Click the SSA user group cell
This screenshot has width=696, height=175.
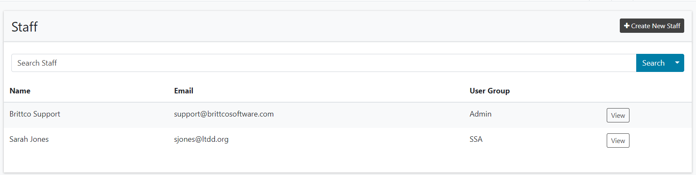[x=476, y=139]
